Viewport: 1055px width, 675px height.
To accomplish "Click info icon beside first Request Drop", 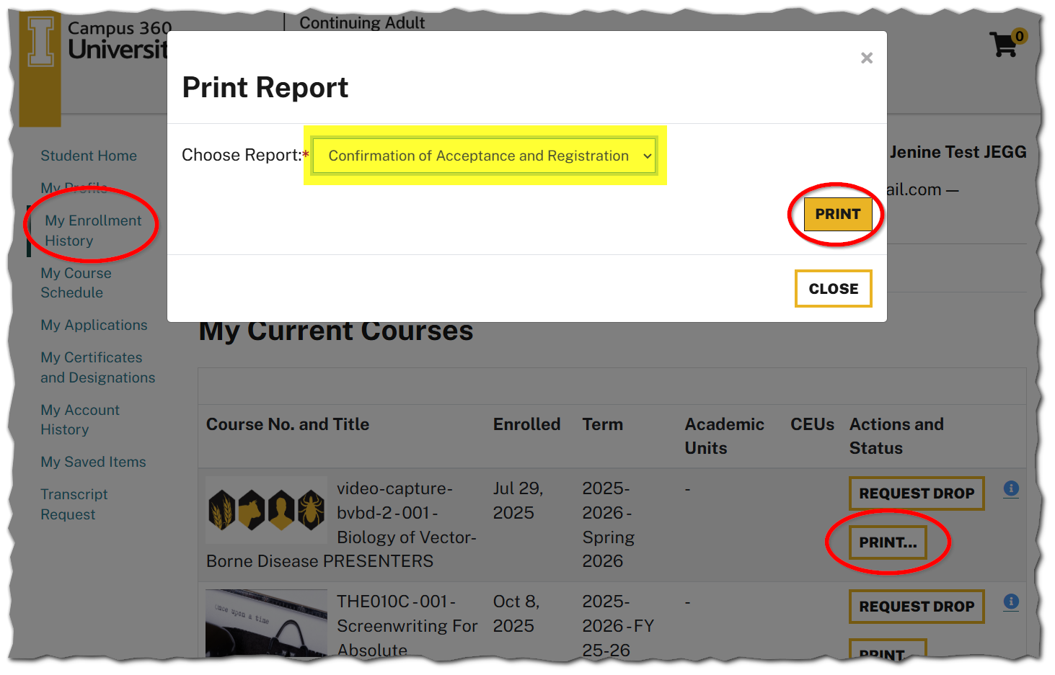I will pos(1011,488).
